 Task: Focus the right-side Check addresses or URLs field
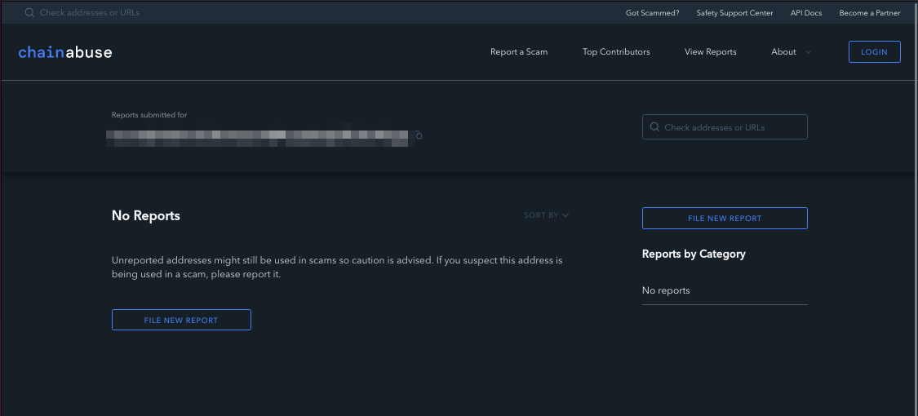[730, 127]
